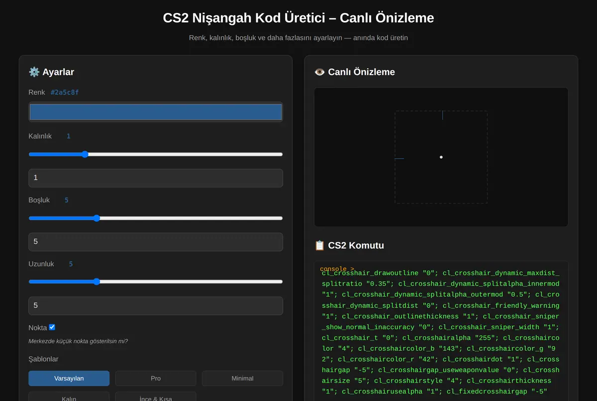Image resolution: width=597 pixels, height=401 pixels.
Task: Click the Uzunluk label
Action: pos(41,264)
